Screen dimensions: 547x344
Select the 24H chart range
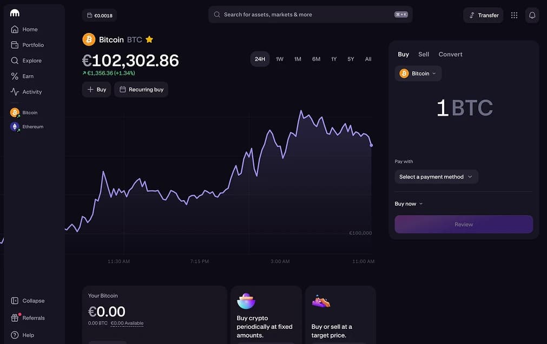tap(260, 59)
